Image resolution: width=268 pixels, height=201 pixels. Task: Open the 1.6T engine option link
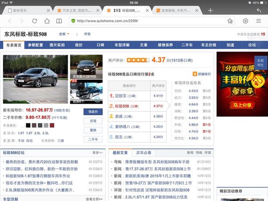[x=21, y=133]
